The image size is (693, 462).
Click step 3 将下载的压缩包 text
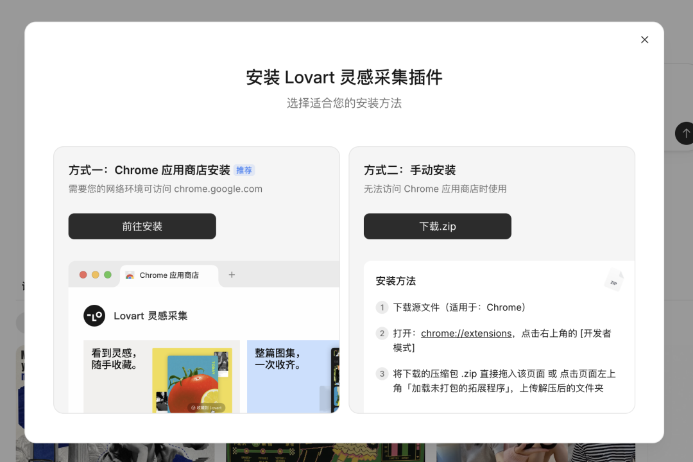(x=504, y=381)
